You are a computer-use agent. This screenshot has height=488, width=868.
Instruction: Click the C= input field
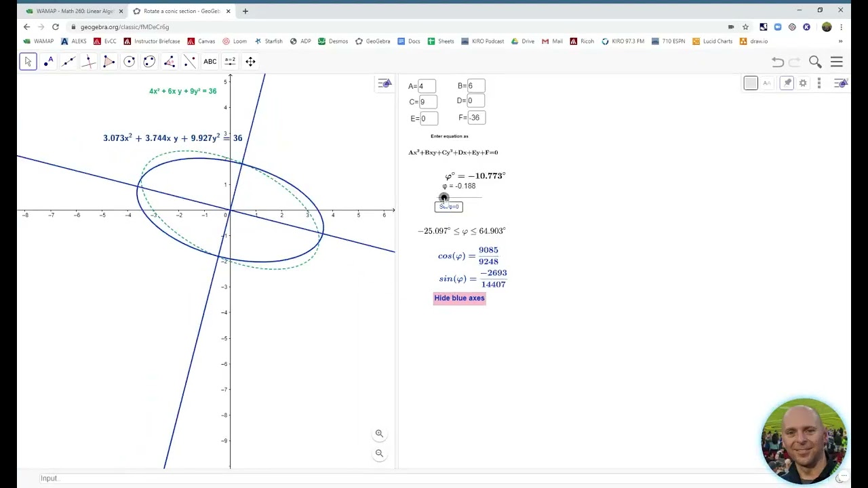(428, 102)
